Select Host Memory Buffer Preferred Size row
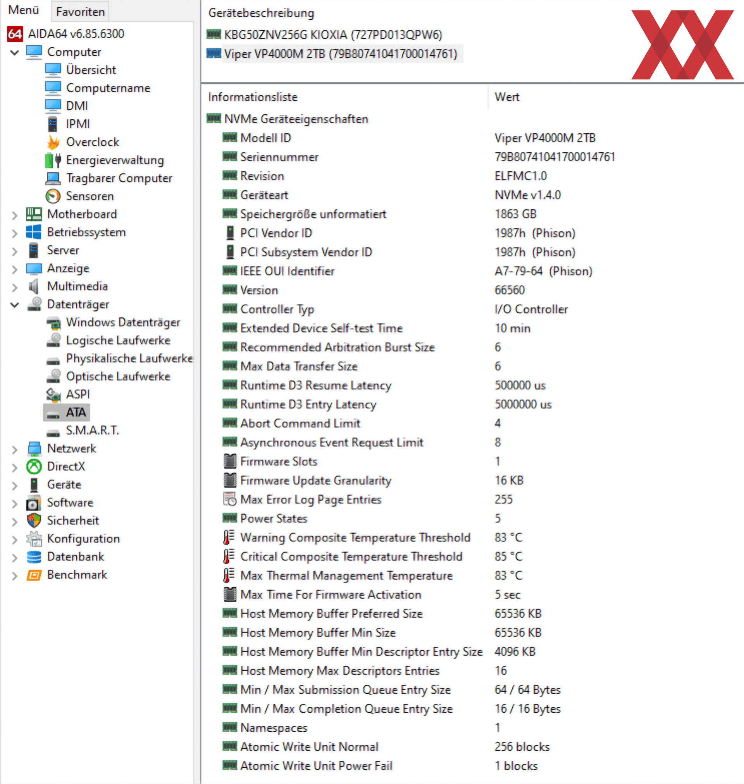This screenshot has width=744, height=784. click(382, 614)
